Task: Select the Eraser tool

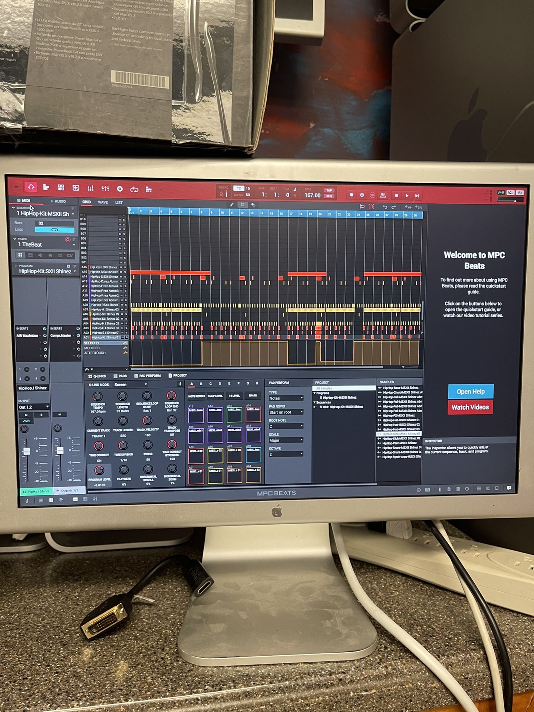Action: tap(253, 205)
